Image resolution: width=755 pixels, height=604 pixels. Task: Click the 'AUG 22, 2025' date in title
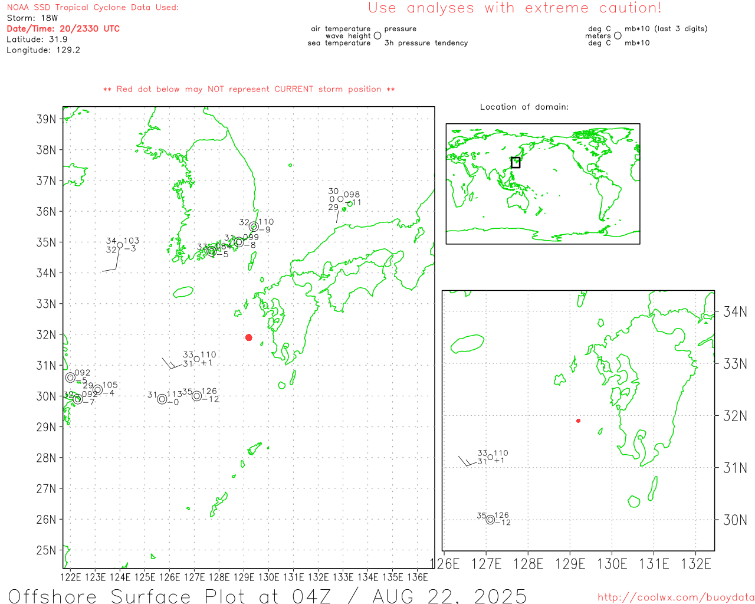click(x=449, y=596)
